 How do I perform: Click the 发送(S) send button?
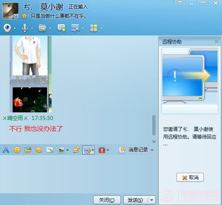pyautogui.click(x=135, y=200)
